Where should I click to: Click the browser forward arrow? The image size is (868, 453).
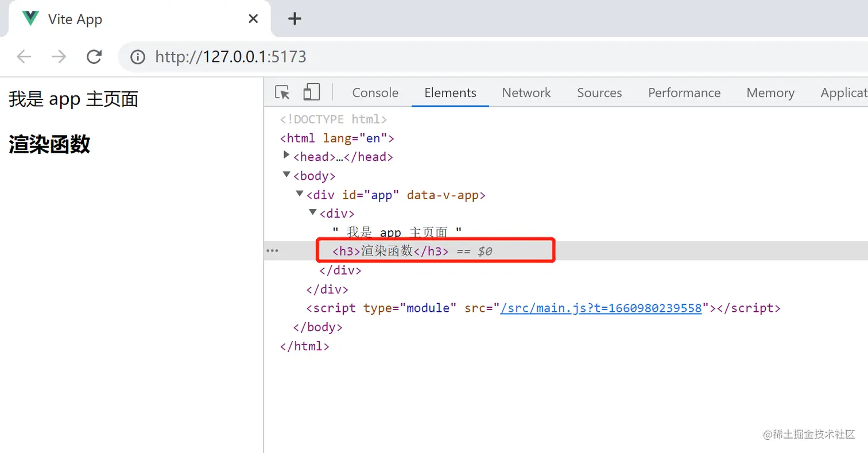tap(59, 56)
